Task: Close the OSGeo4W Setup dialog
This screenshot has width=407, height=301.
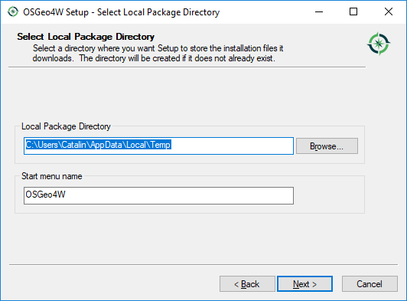Action: [389, 11]
